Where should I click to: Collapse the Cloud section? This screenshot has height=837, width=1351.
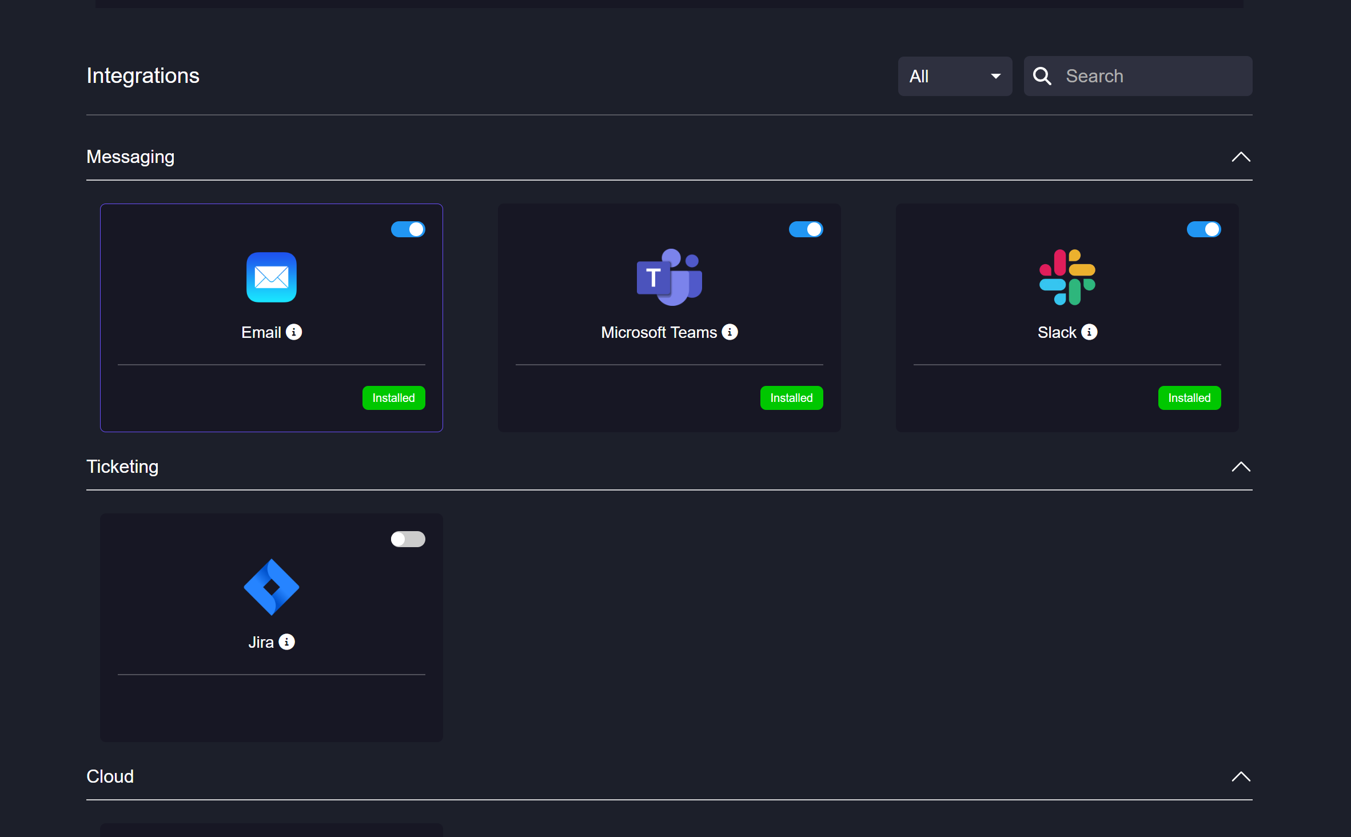click(x=1241, y=776)
